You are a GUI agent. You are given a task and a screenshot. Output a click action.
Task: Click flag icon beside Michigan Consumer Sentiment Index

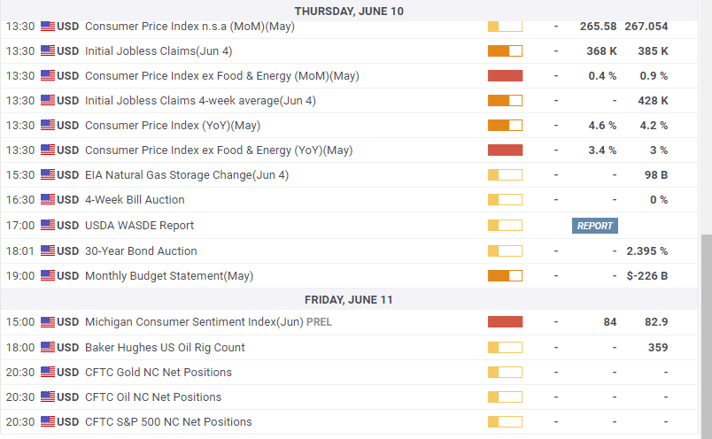click(x=48, y=322)
